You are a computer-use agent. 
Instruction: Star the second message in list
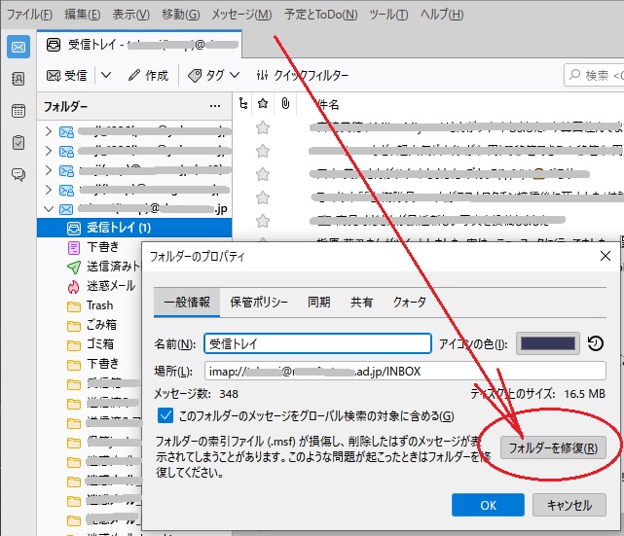(x=262, y=150)
